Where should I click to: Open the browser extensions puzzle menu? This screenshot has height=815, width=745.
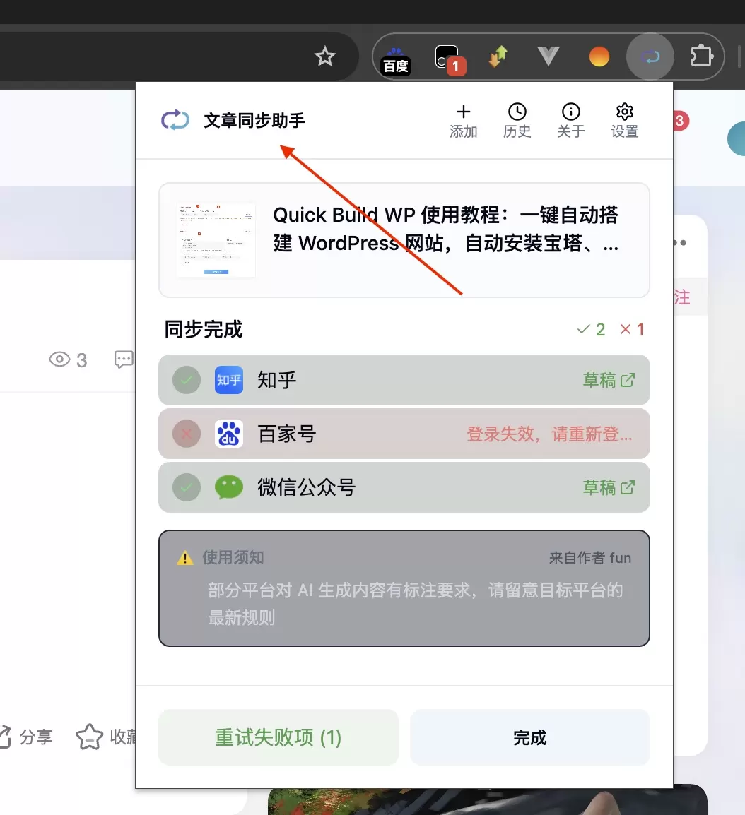(x=701, y=56)
